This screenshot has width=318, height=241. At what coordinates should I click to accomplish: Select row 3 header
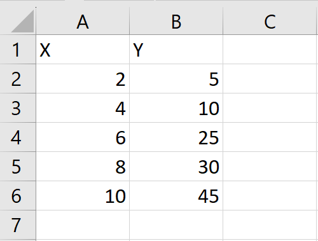pos(18,108)
